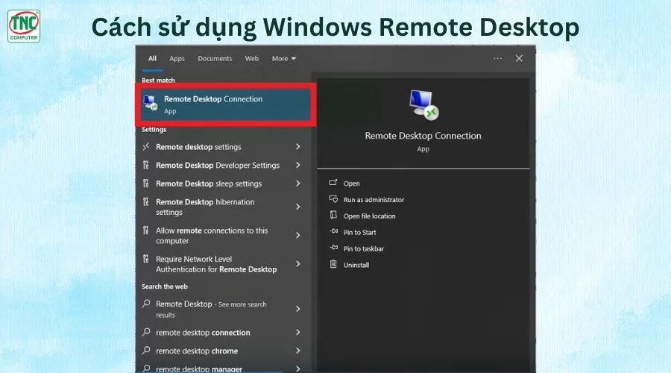Expand arrow for Allow remote connections

tap(297, 235)
